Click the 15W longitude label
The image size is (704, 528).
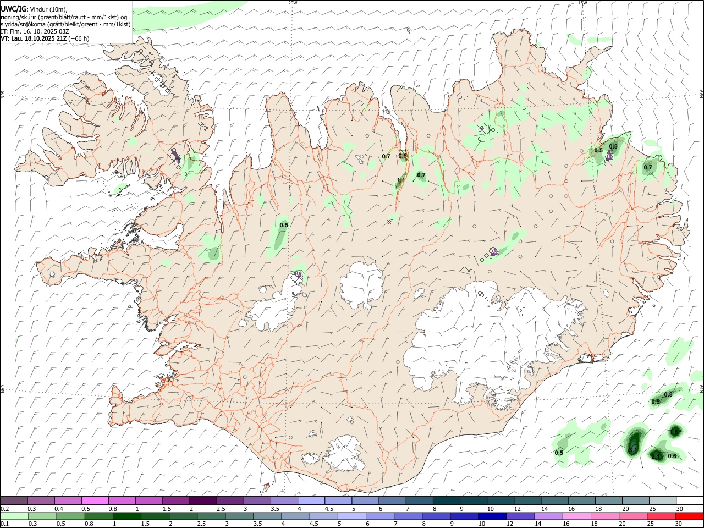583,3
